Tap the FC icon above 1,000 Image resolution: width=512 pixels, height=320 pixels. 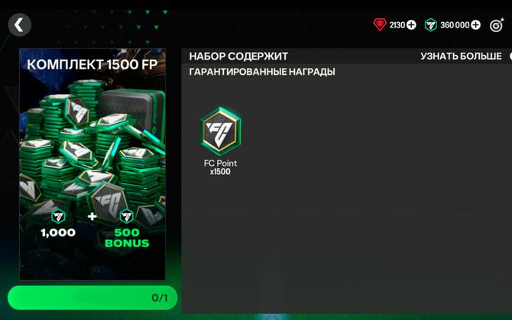58,216
